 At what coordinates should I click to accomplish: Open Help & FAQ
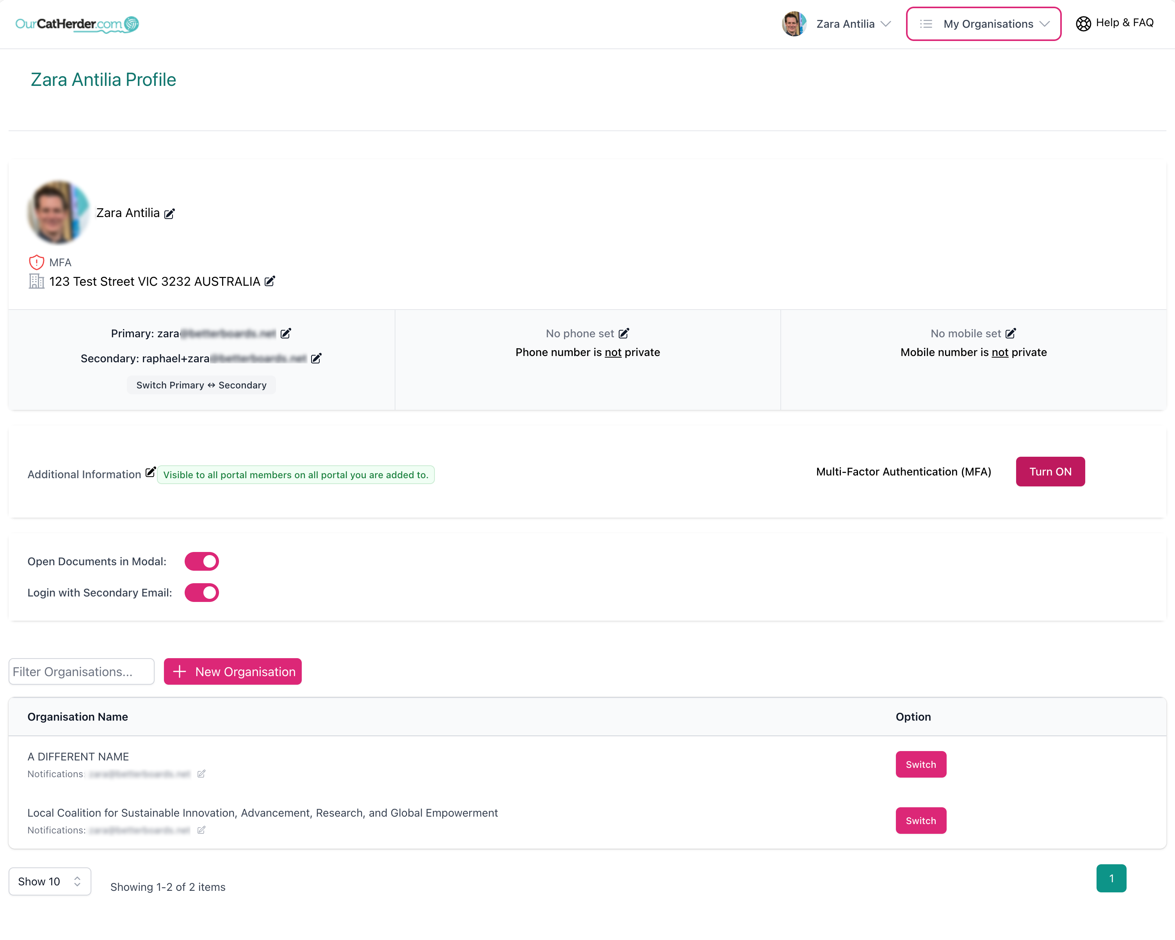click(x=1114, y=23)
